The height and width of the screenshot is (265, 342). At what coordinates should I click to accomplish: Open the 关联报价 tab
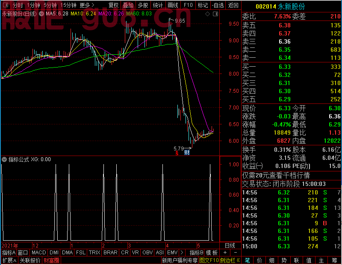click(30, 260)
